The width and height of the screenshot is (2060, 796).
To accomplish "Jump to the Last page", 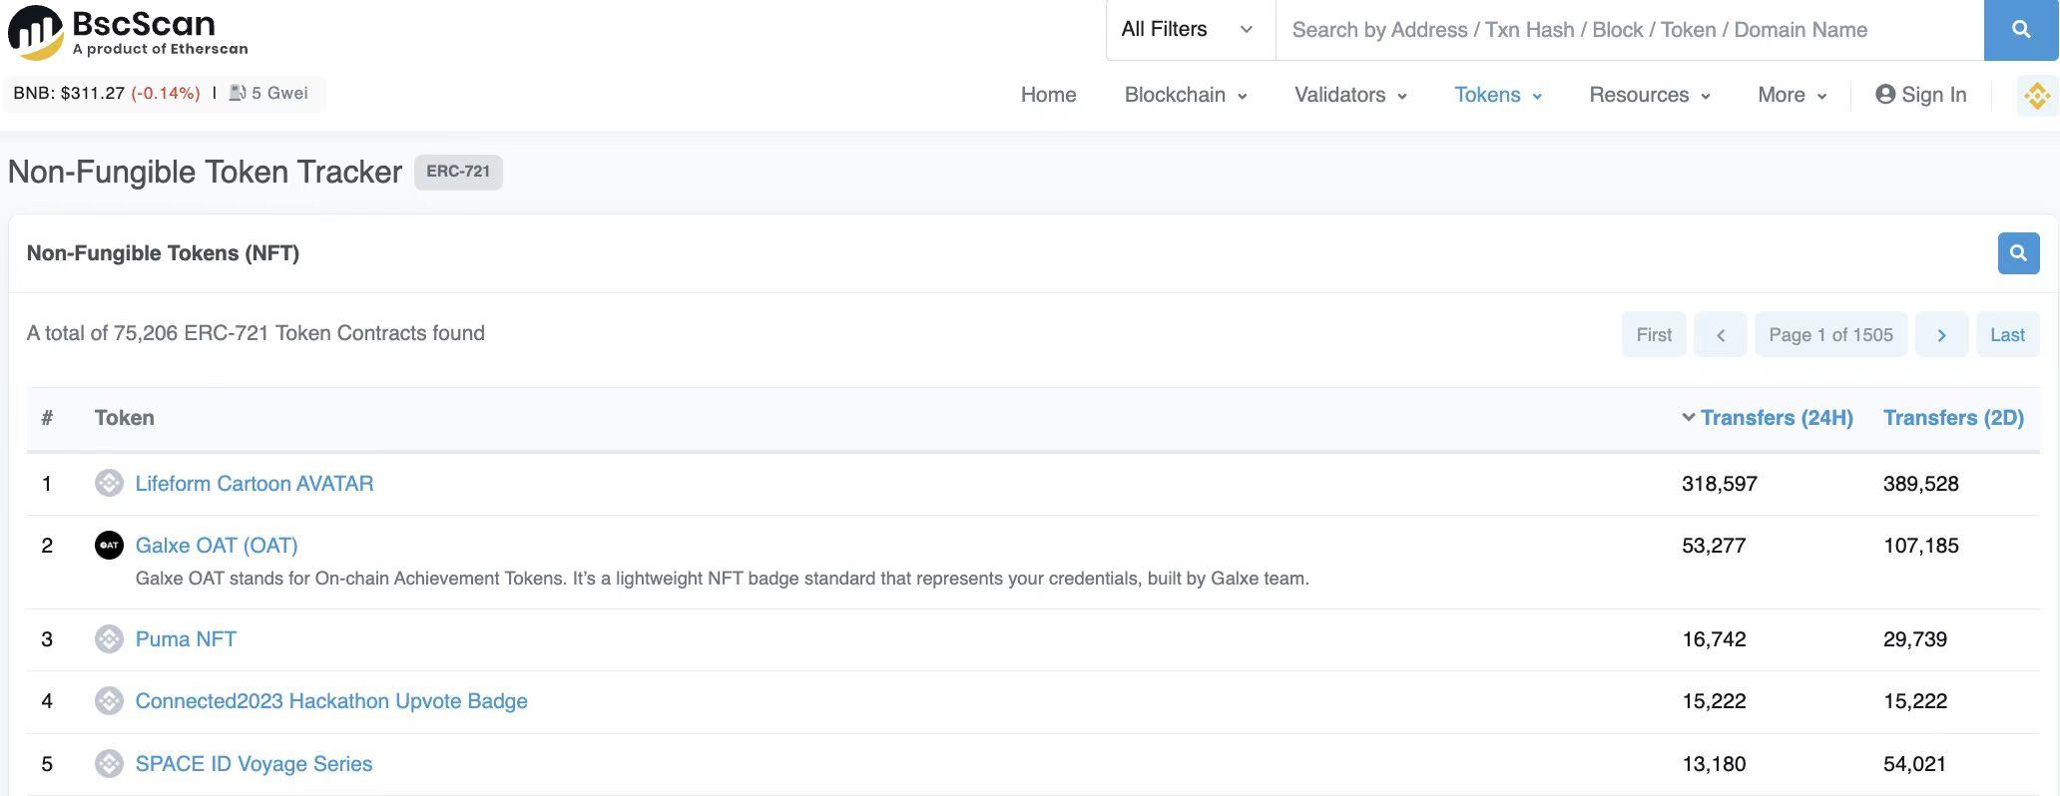I will [x=2006, y=335].
